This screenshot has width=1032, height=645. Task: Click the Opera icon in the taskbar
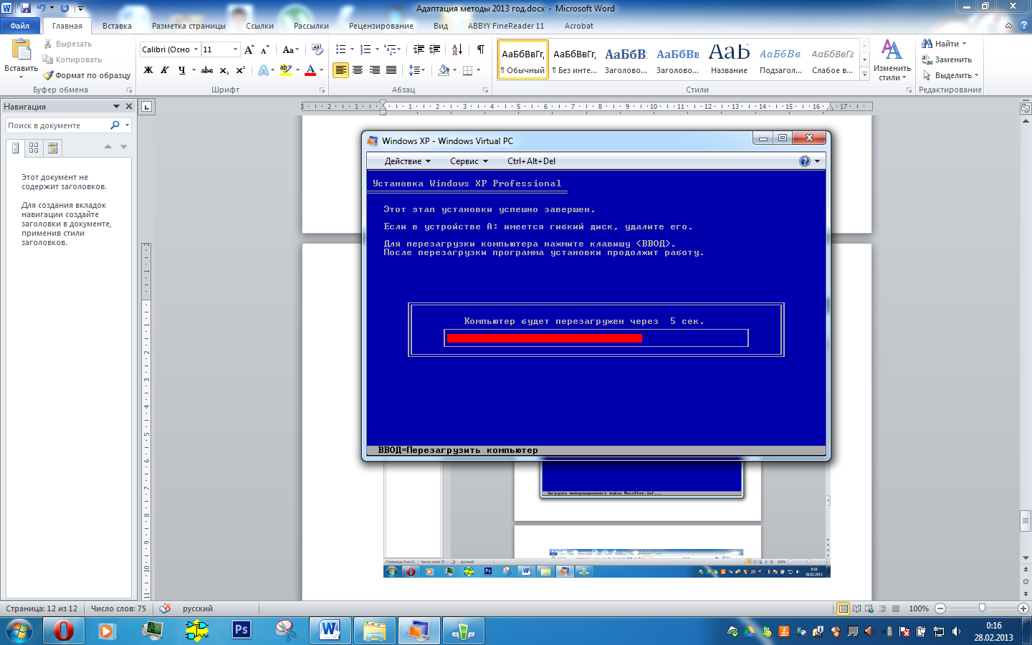point(64,631)
